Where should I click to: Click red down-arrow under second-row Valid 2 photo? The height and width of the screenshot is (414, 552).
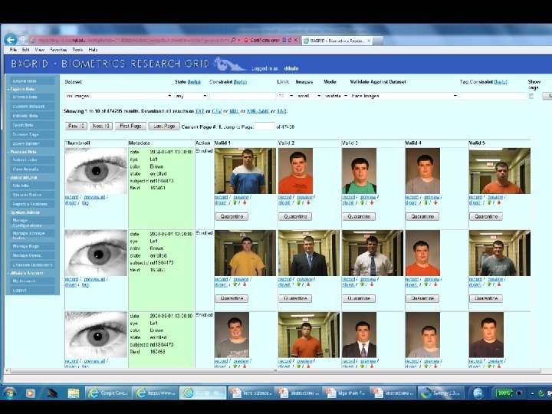click(x=308, y=284)
